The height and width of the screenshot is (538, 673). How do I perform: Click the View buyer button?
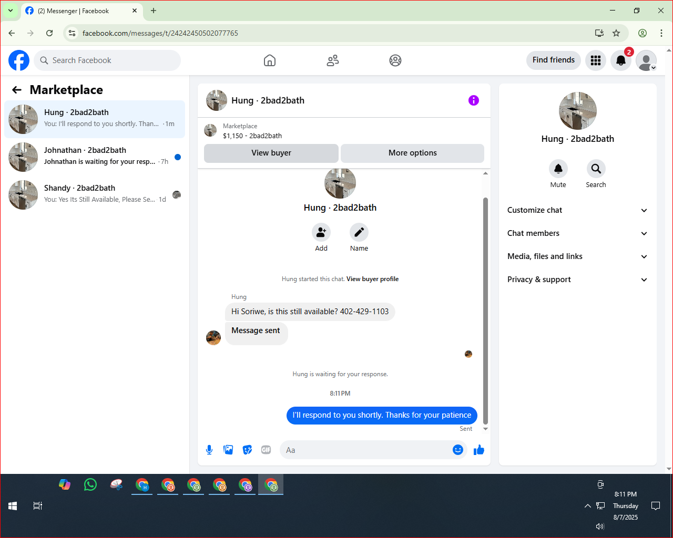[271, 153]
